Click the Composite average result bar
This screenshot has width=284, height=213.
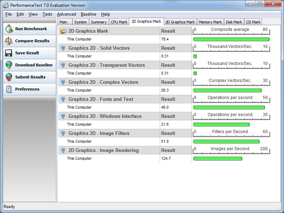pos(231,39)
